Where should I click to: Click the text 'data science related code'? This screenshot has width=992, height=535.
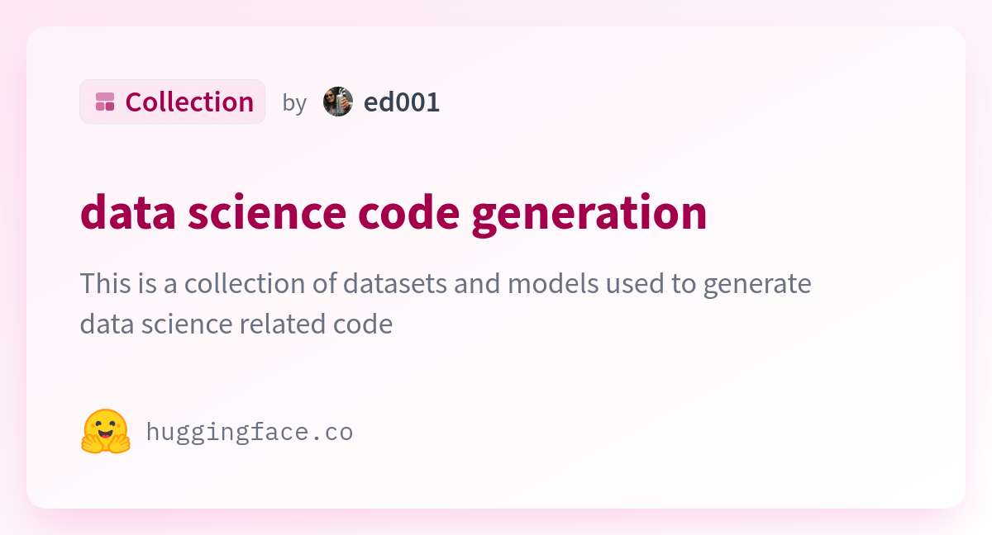coord(236,324)
